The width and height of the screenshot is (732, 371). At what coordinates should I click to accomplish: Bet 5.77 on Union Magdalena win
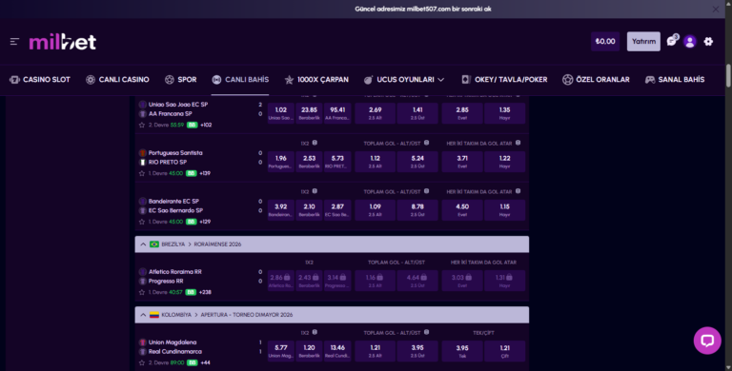click(x=281, y=351)
